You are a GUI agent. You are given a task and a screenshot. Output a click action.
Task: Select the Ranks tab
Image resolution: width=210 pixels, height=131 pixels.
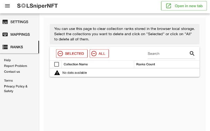(x=16, y=47)
